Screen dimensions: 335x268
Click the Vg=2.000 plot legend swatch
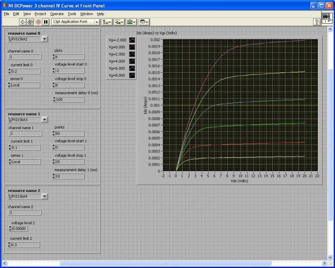132,54
